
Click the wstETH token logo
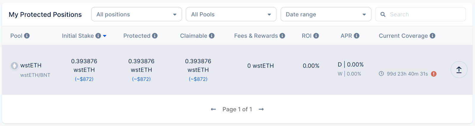tap(14, 66)
